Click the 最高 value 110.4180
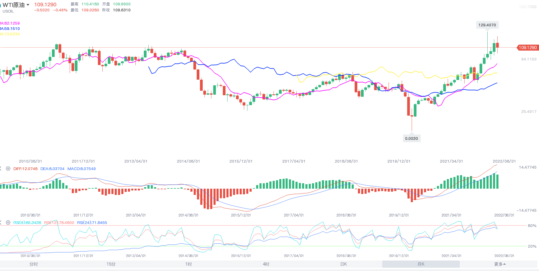 tap(90, 4)
